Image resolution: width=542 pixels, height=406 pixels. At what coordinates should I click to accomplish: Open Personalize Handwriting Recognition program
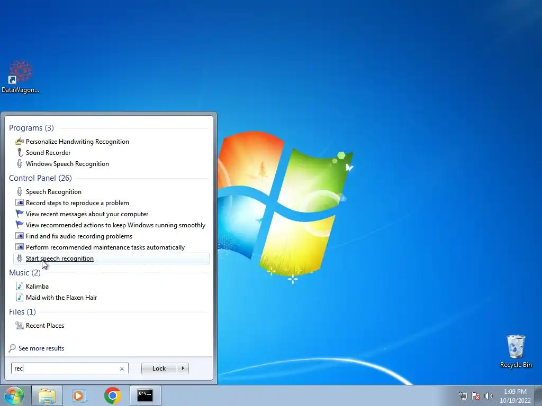(77, 142)
